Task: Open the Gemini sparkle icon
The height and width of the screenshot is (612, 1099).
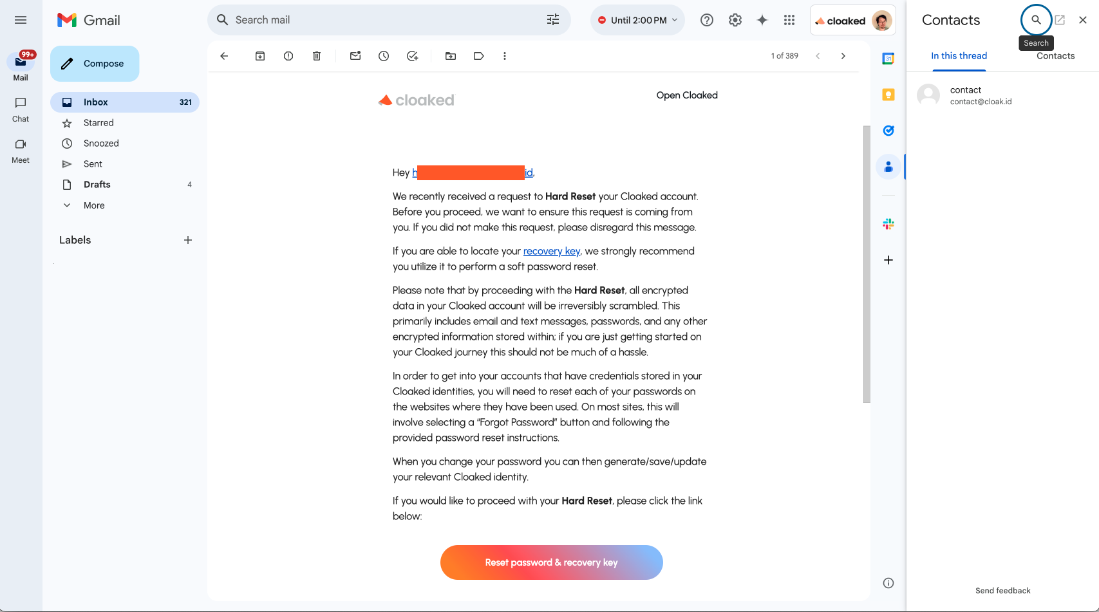Action: 762,20
